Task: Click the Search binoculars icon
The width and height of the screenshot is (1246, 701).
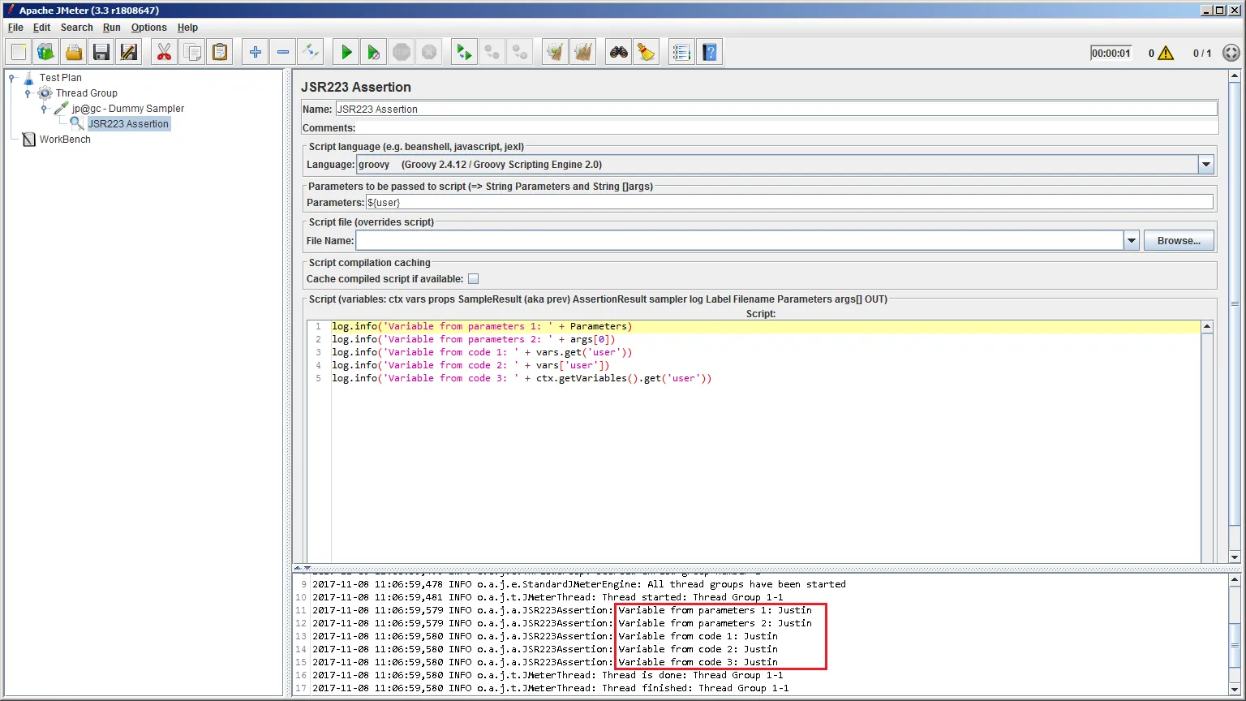Action: pyautogui.click(x=619, y=53)
